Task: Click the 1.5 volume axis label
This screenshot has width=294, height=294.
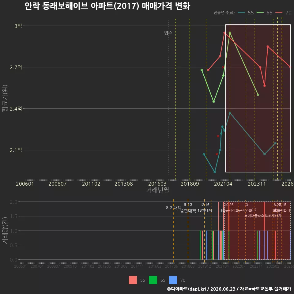Action: pyautogui.click(x=13, y=216)
